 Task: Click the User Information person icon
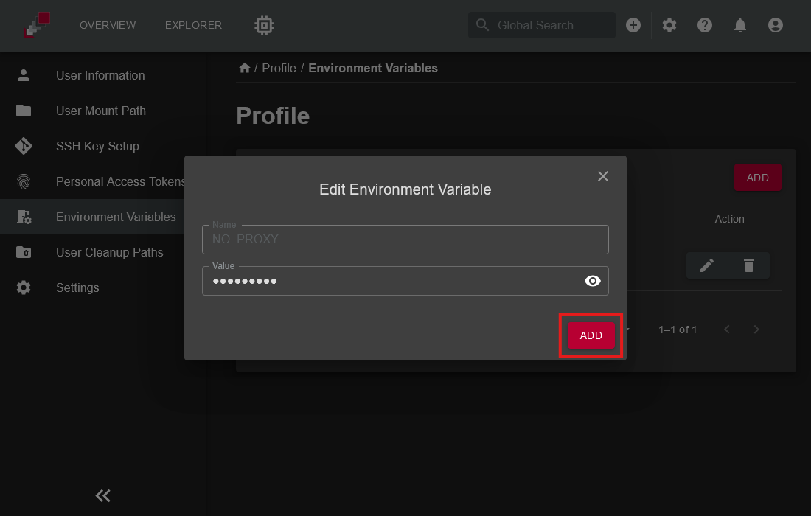[x=24, y=75]
